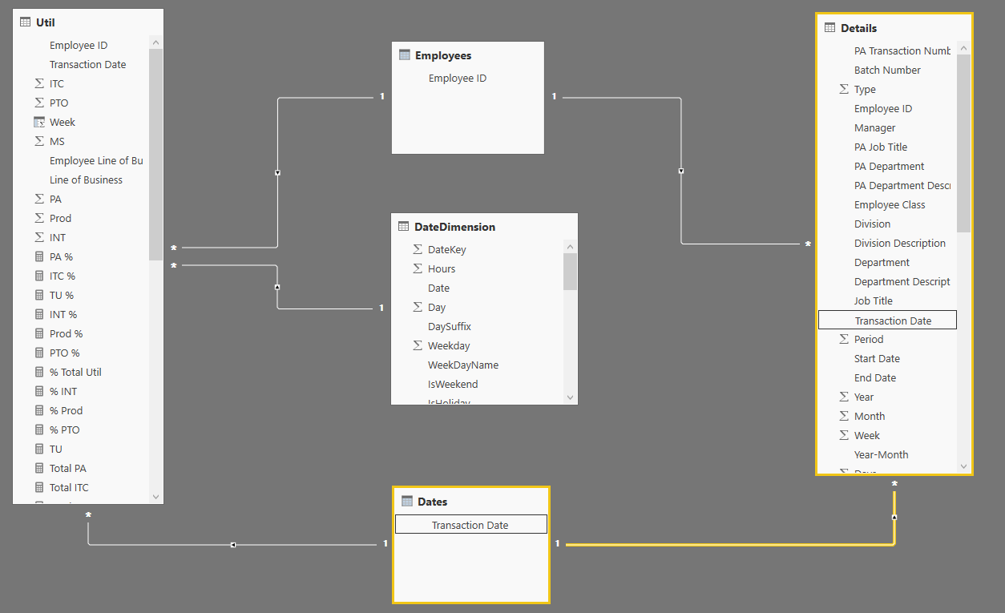Select the % PTO measure in Util

[64, 430]
